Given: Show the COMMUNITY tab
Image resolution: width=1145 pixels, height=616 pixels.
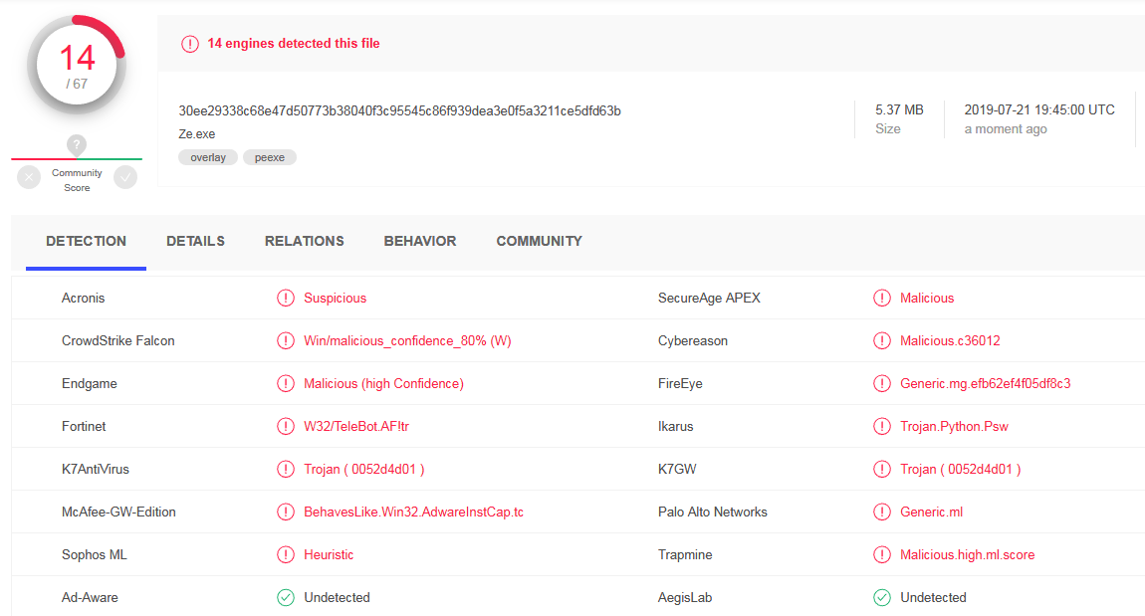Looking at the screenshot, I should coord(539,242).
